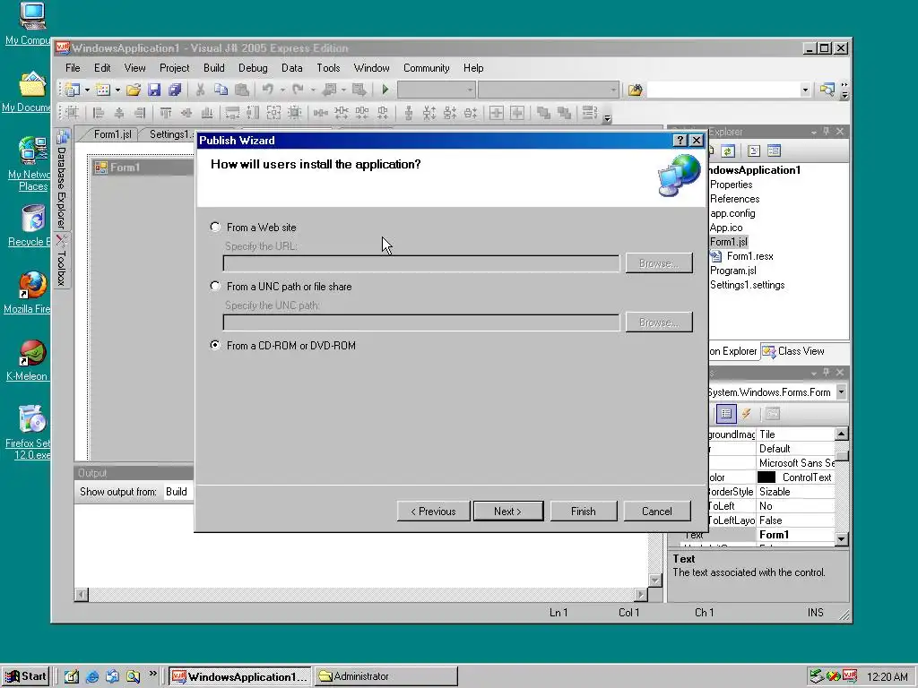
Task: Click the Save All icon
Action: pyautogui.click(x=175, y=90)
